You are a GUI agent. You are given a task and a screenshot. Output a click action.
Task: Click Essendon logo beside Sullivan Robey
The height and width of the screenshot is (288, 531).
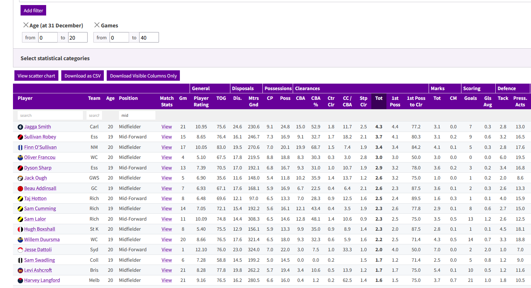[x=20, y=137]
